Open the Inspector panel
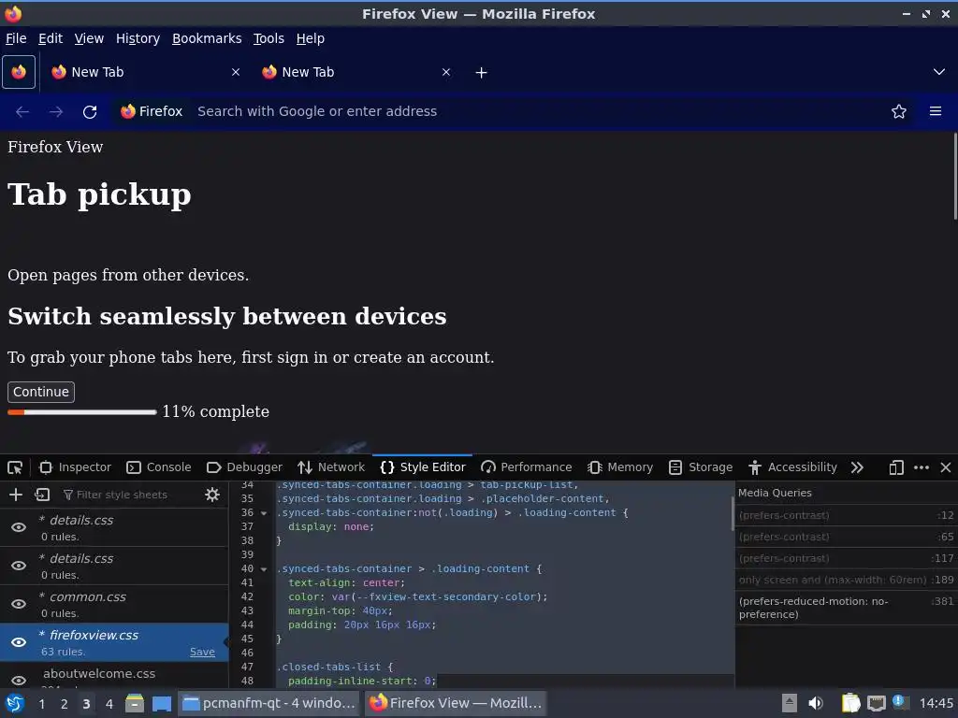958x718 pixels. coord(75,467)
